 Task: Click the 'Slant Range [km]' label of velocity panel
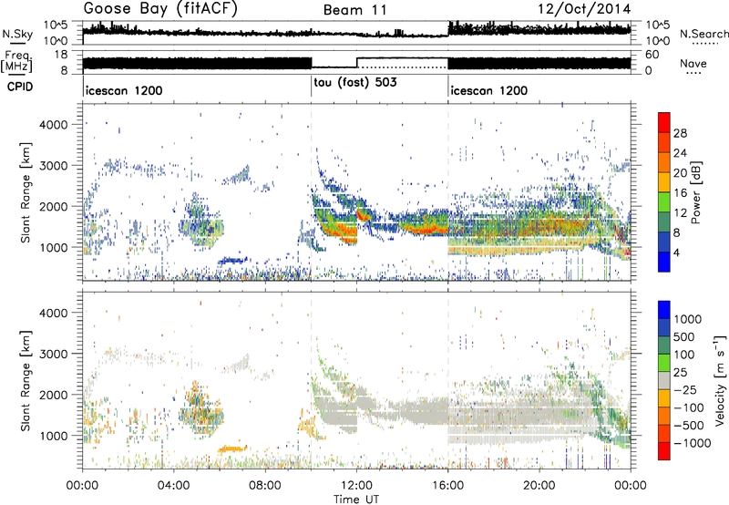point(26,380)
